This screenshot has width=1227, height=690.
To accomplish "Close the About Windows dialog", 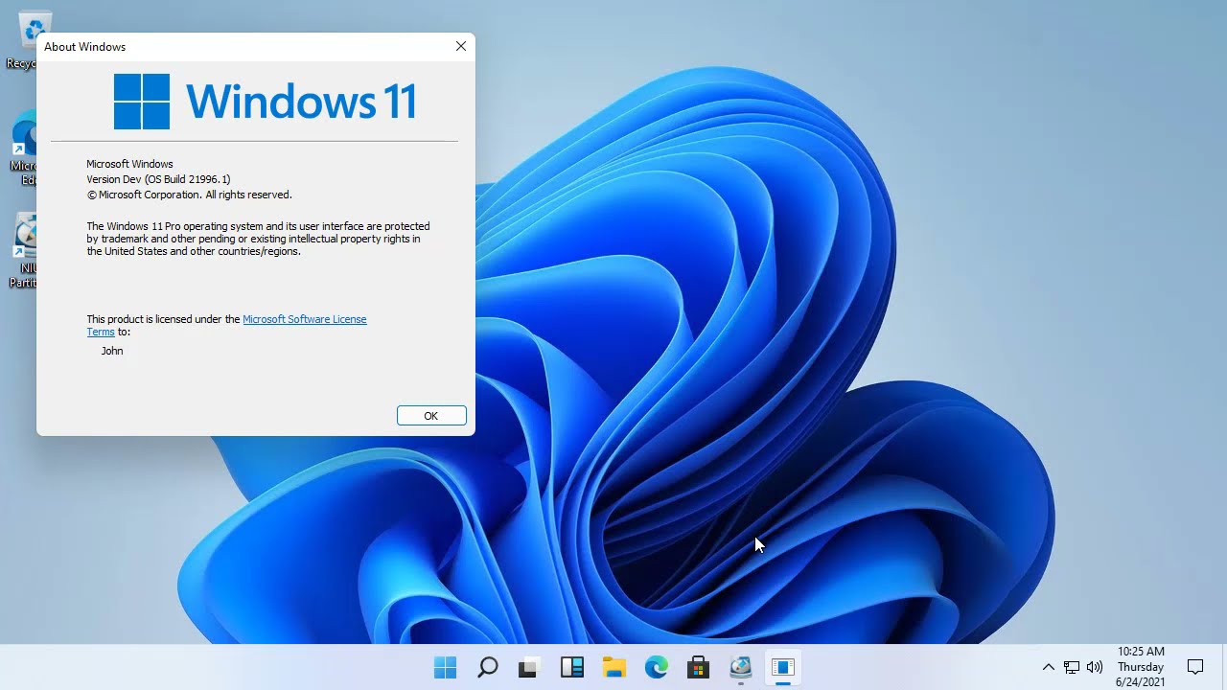I will [461, 46].
